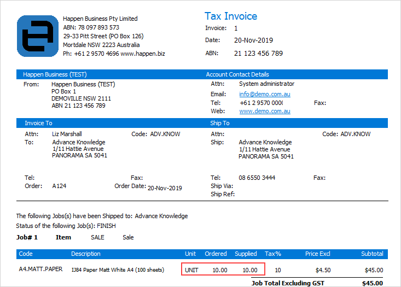The width and height of the screenshot is (401, 287).
Task: Click the contact telephone +61 2 9570 000
Action: 261,103
